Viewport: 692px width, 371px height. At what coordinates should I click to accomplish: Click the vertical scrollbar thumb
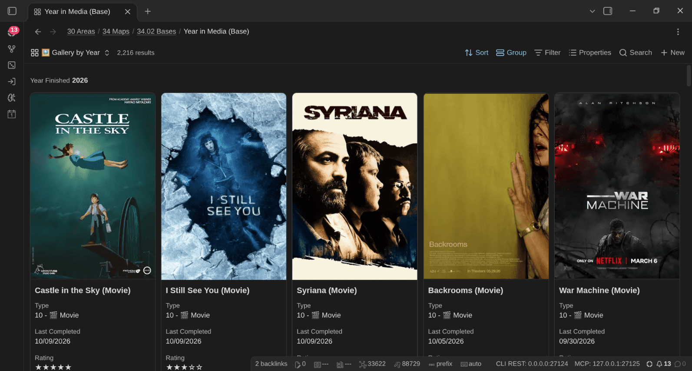[x=689, y=76]
